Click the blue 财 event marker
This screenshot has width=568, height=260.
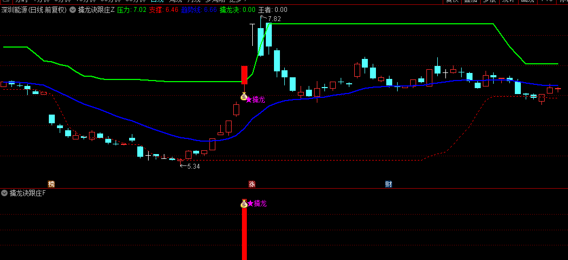(388, 184)
